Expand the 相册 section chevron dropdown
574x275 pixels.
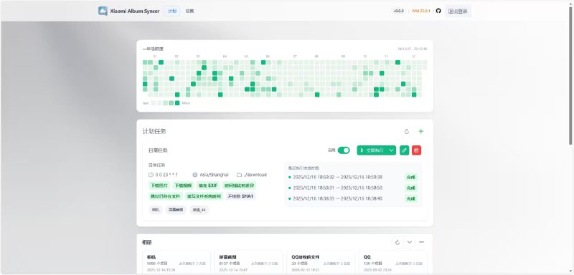click(x=409, y=242)
